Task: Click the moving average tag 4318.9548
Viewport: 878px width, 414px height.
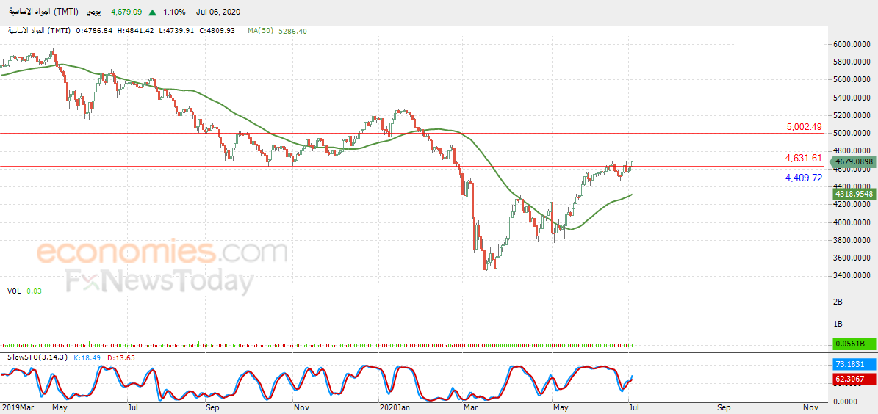Action: (853, 194)
